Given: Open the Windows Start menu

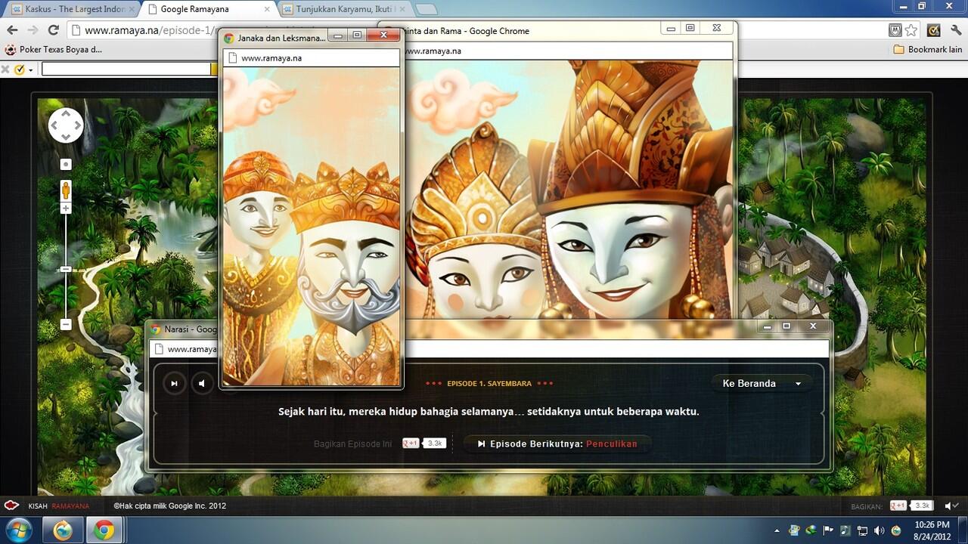Looking at the screenshot, I should click(18, 530).
